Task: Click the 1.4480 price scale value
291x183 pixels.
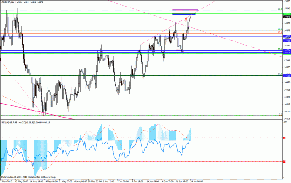Action: [x=287, y=82]
